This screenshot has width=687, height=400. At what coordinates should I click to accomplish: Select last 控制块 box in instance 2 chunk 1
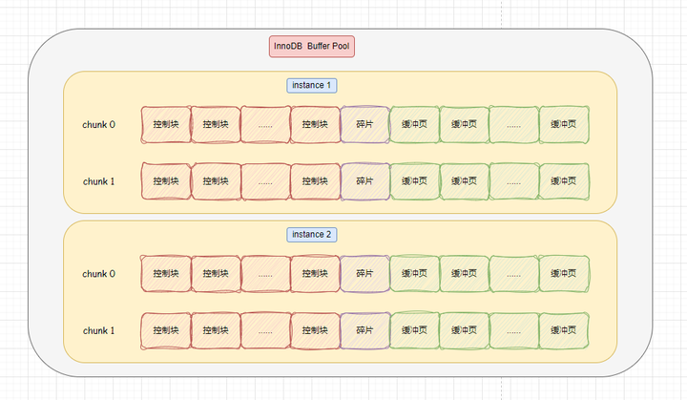pos(316,330)
